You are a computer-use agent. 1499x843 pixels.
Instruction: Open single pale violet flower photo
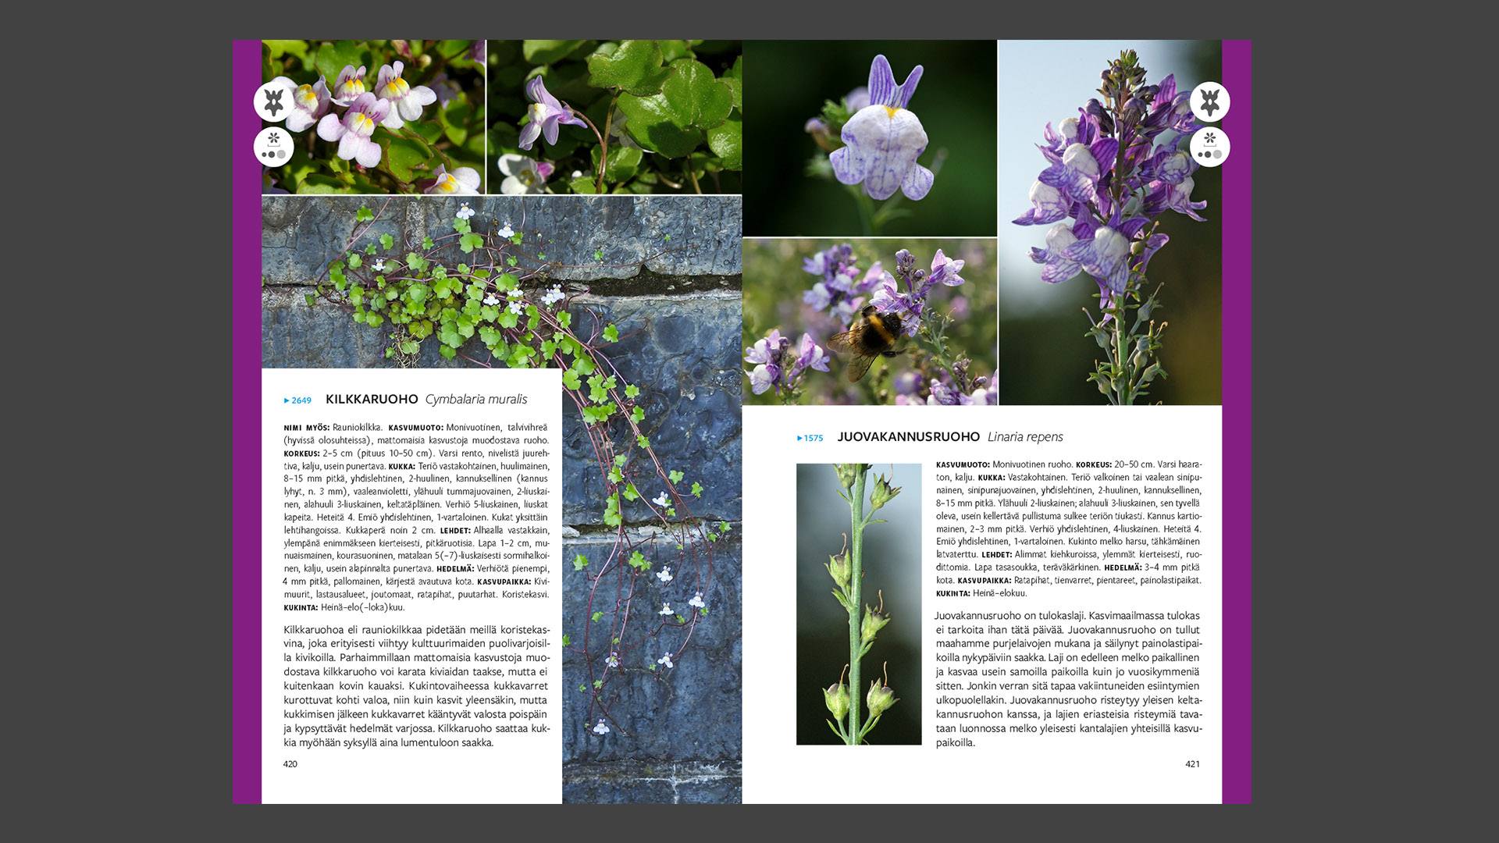[869, 138]
